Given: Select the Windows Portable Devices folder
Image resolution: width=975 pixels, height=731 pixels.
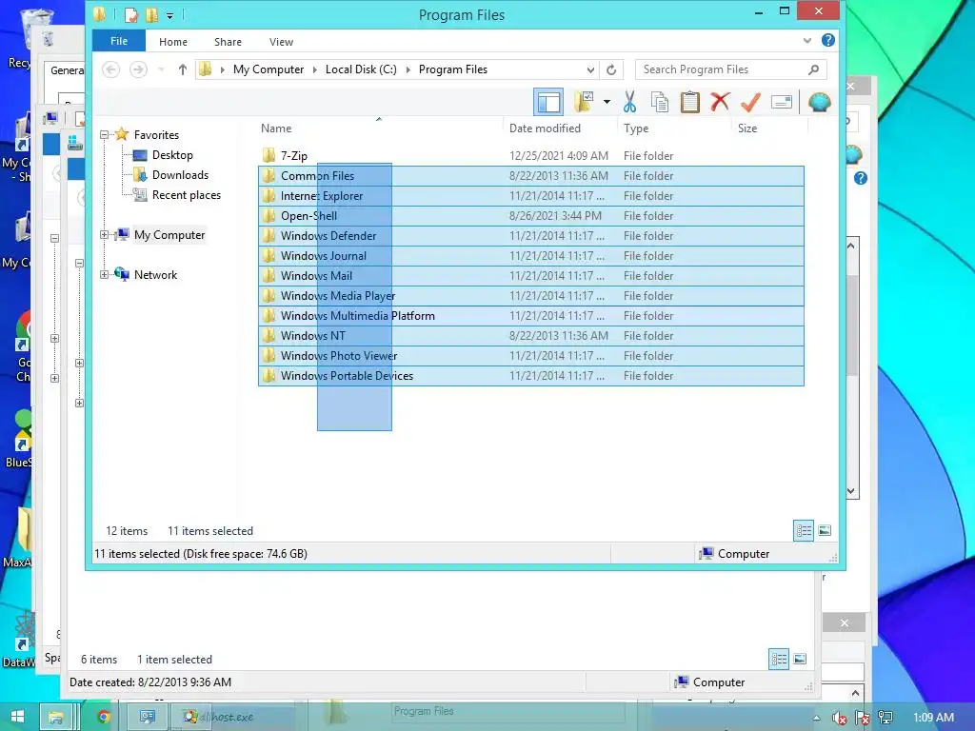Looking at the screenshot, I should pyautogui.click(x=531, y=375).
